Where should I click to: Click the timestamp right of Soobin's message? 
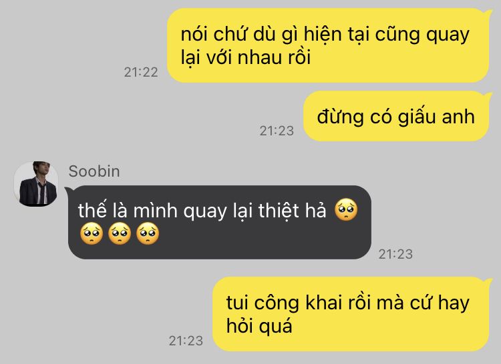[x=395, y=255]
